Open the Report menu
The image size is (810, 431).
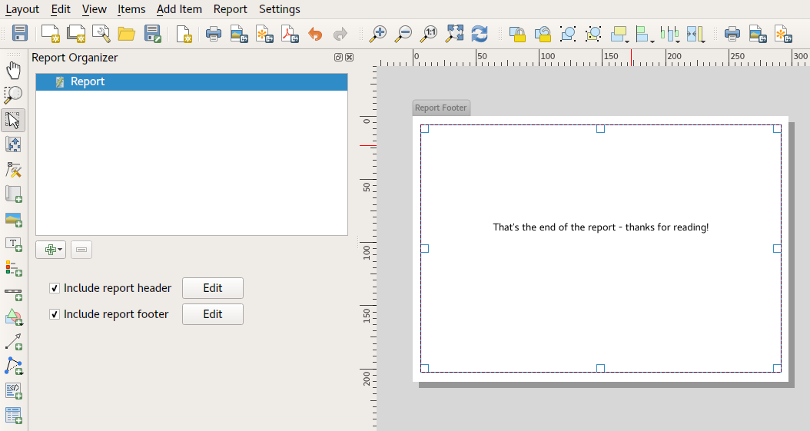click(x=231, y=9)
